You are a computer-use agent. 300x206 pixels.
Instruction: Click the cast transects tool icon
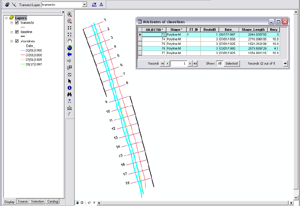(14, 4)
